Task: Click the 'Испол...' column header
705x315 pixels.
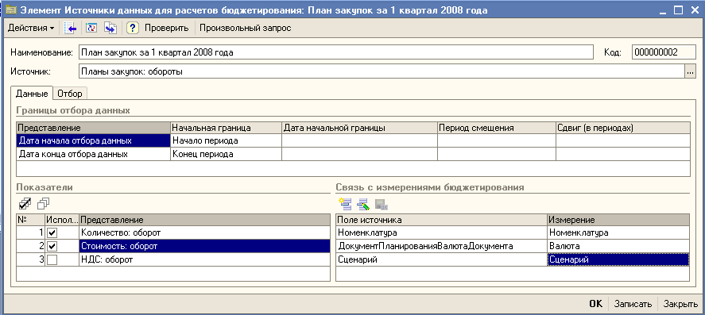Action: (x=62, y=220)
